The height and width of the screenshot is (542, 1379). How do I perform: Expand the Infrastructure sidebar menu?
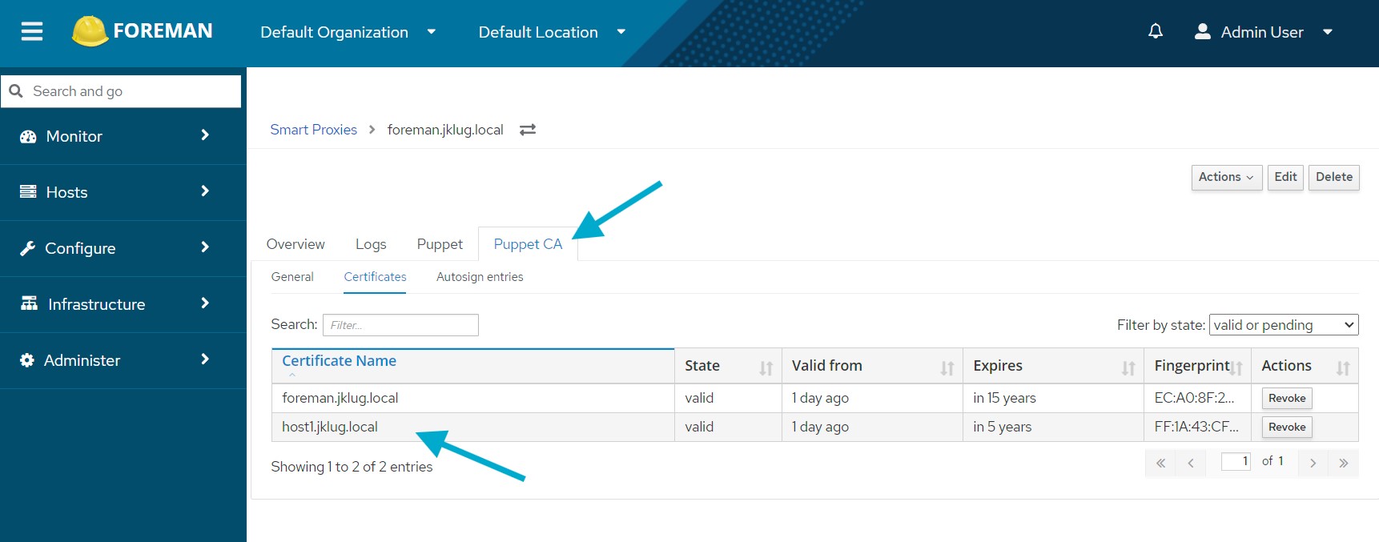(116, 304)
